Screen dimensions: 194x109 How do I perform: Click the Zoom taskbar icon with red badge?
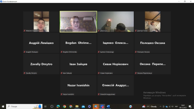pos(102,106)
